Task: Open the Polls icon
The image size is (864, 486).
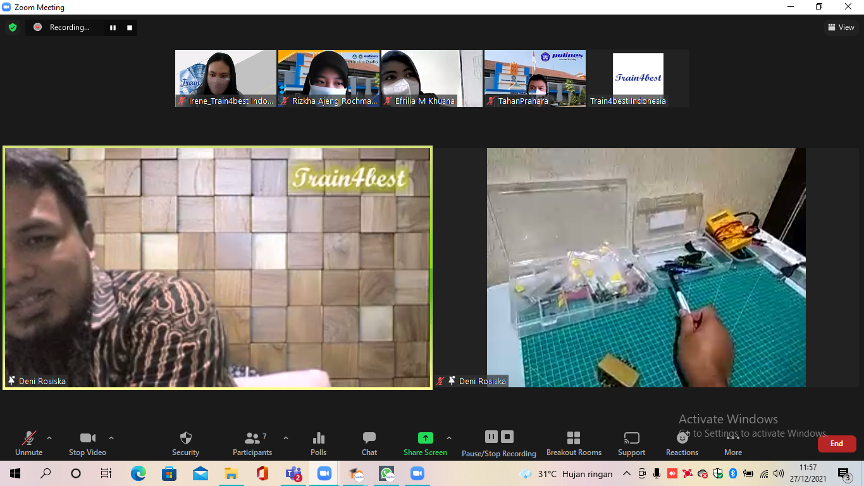Action: (319, 439)
